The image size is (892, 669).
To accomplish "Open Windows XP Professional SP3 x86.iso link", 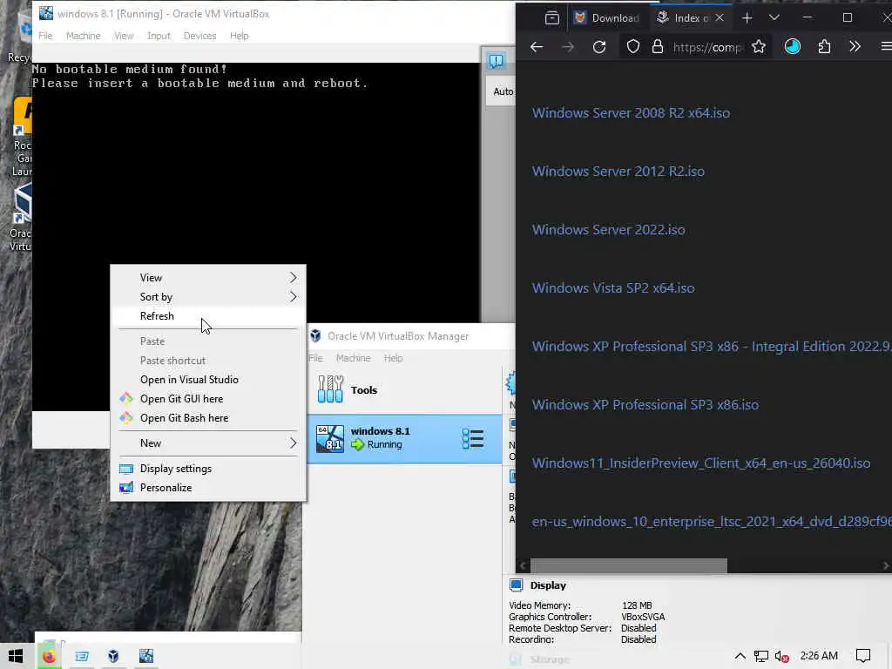I will point(645,404).
